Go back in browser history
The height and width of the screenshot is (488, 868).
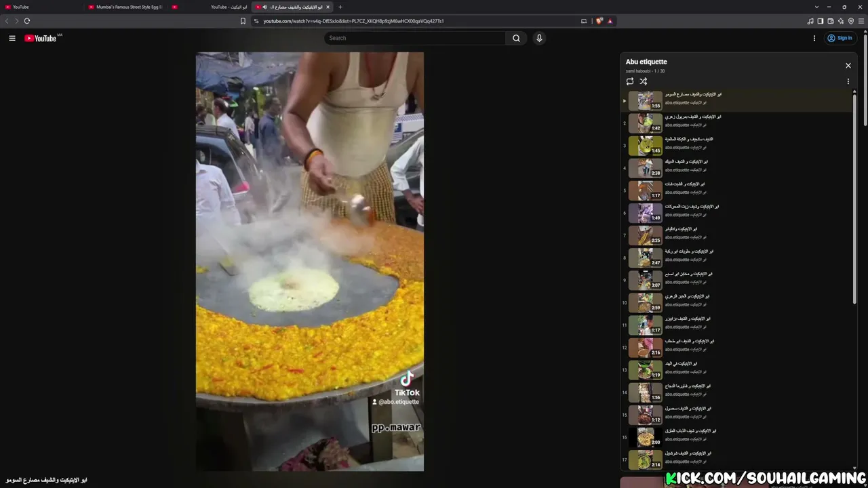(x=7, y=21)
